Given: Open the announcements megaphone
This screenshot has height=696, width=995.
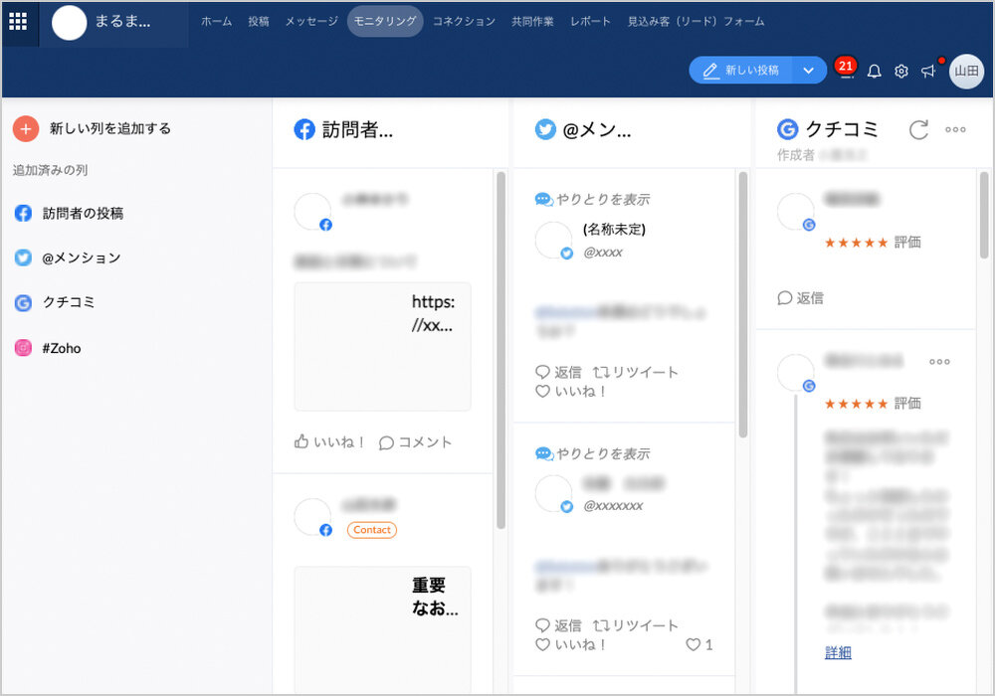Looking at the screenshot, I should coord(928,71).
